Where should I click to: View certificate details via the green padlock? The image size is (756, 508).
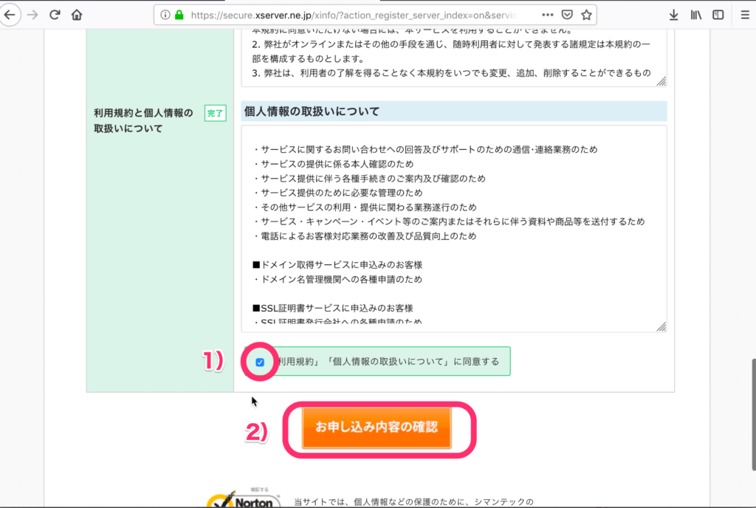tap(178, 14)
